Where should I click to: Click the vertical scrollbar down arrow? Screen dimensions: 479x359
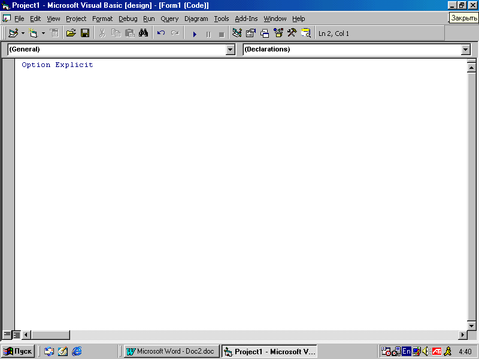(x=472, y=325)
